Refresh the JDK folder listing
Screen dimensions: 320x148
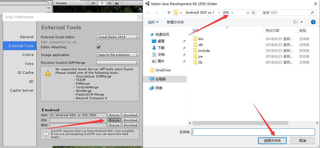[x=254, y=13]
